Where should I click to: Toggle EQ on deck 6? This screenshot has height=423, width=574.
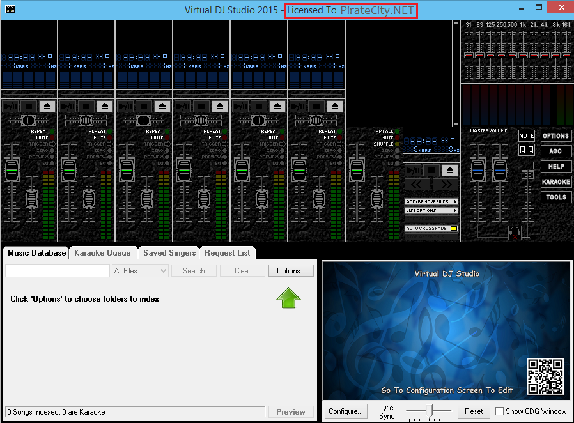339,163
